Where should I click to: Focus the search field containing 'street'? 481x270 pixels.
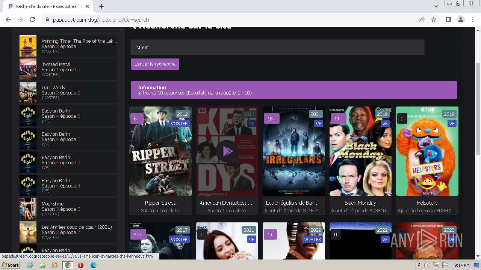click(x=277, y=47)
